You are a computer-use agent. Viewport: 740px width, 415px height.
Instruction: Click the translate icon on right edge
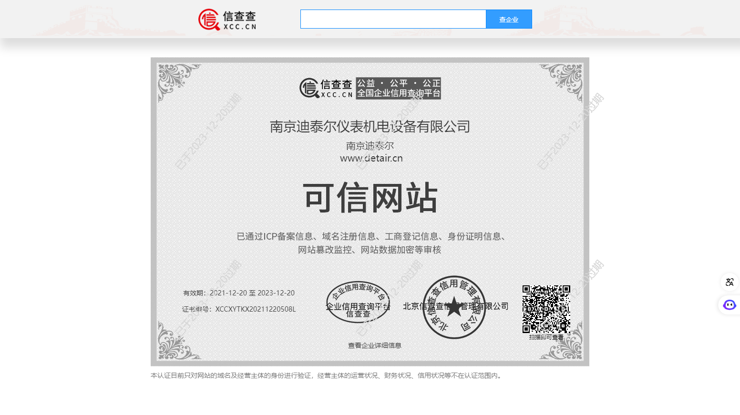(x=729, y=282)
